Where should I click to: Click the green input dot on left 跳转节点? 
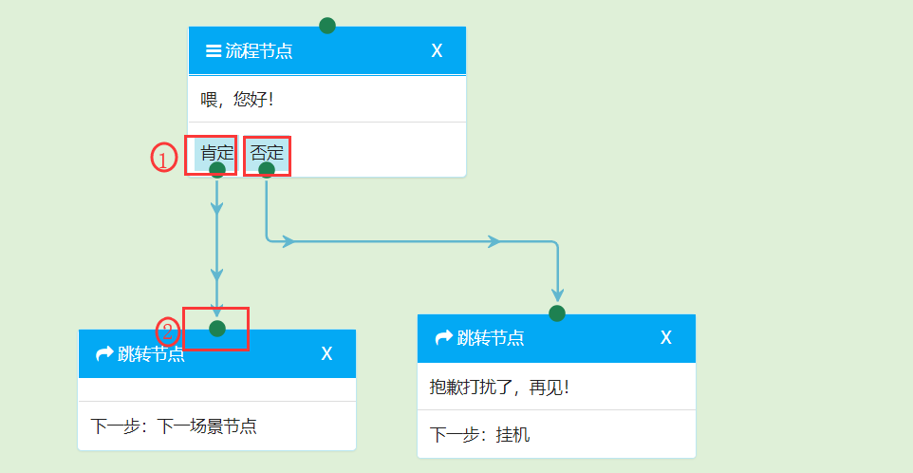[x=217, y=329]
